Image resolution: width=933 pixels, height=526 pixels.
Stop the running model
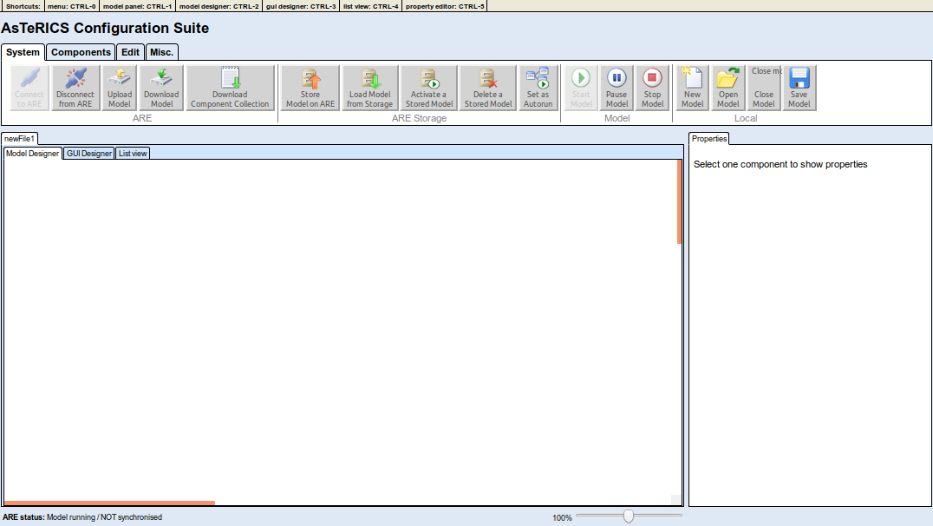(x=652, y=88)
